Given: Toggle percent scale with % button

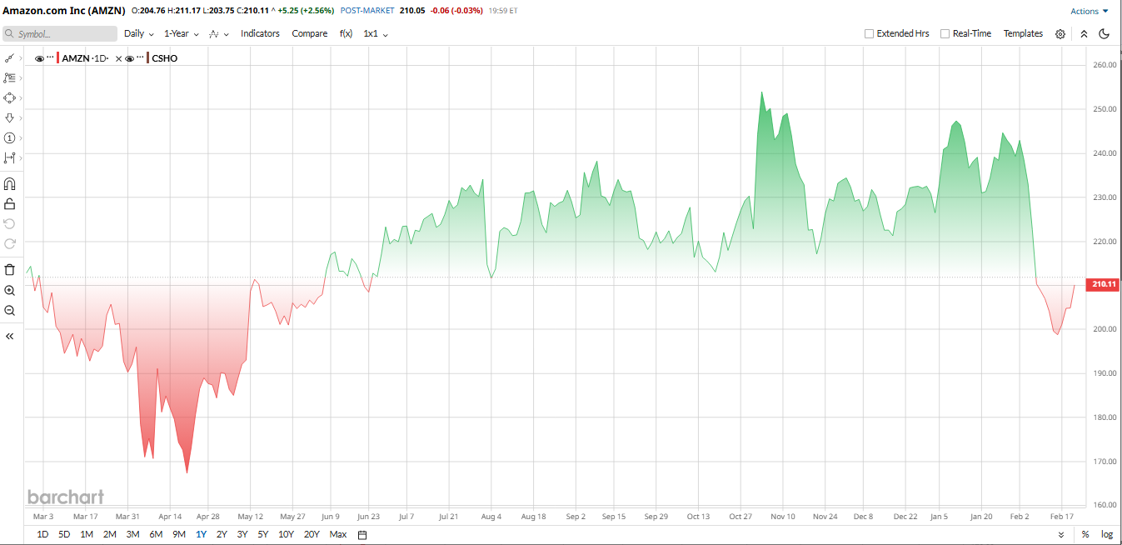Looking at the screenshot, I should (1085, 535).
